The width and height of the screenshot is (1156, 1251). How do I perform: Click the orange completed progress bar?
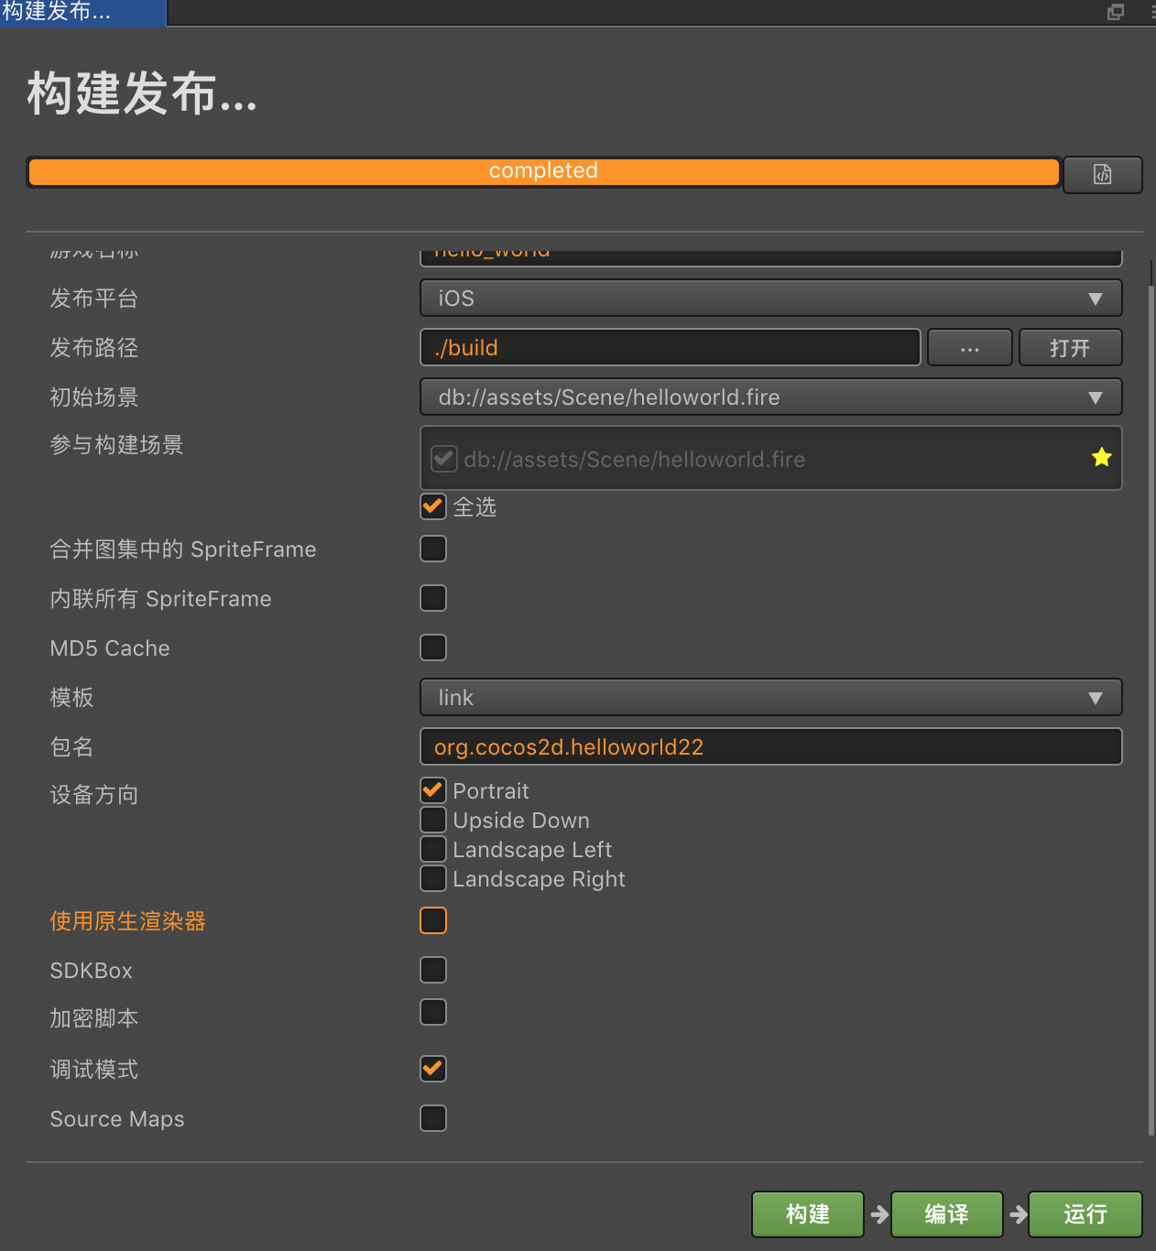(x=543, y=171)
